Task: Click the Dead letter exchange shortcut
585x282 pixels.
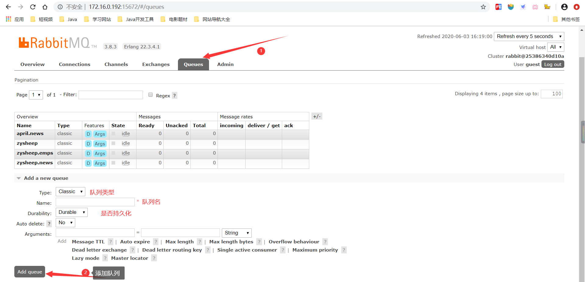Action: [99, 250]
